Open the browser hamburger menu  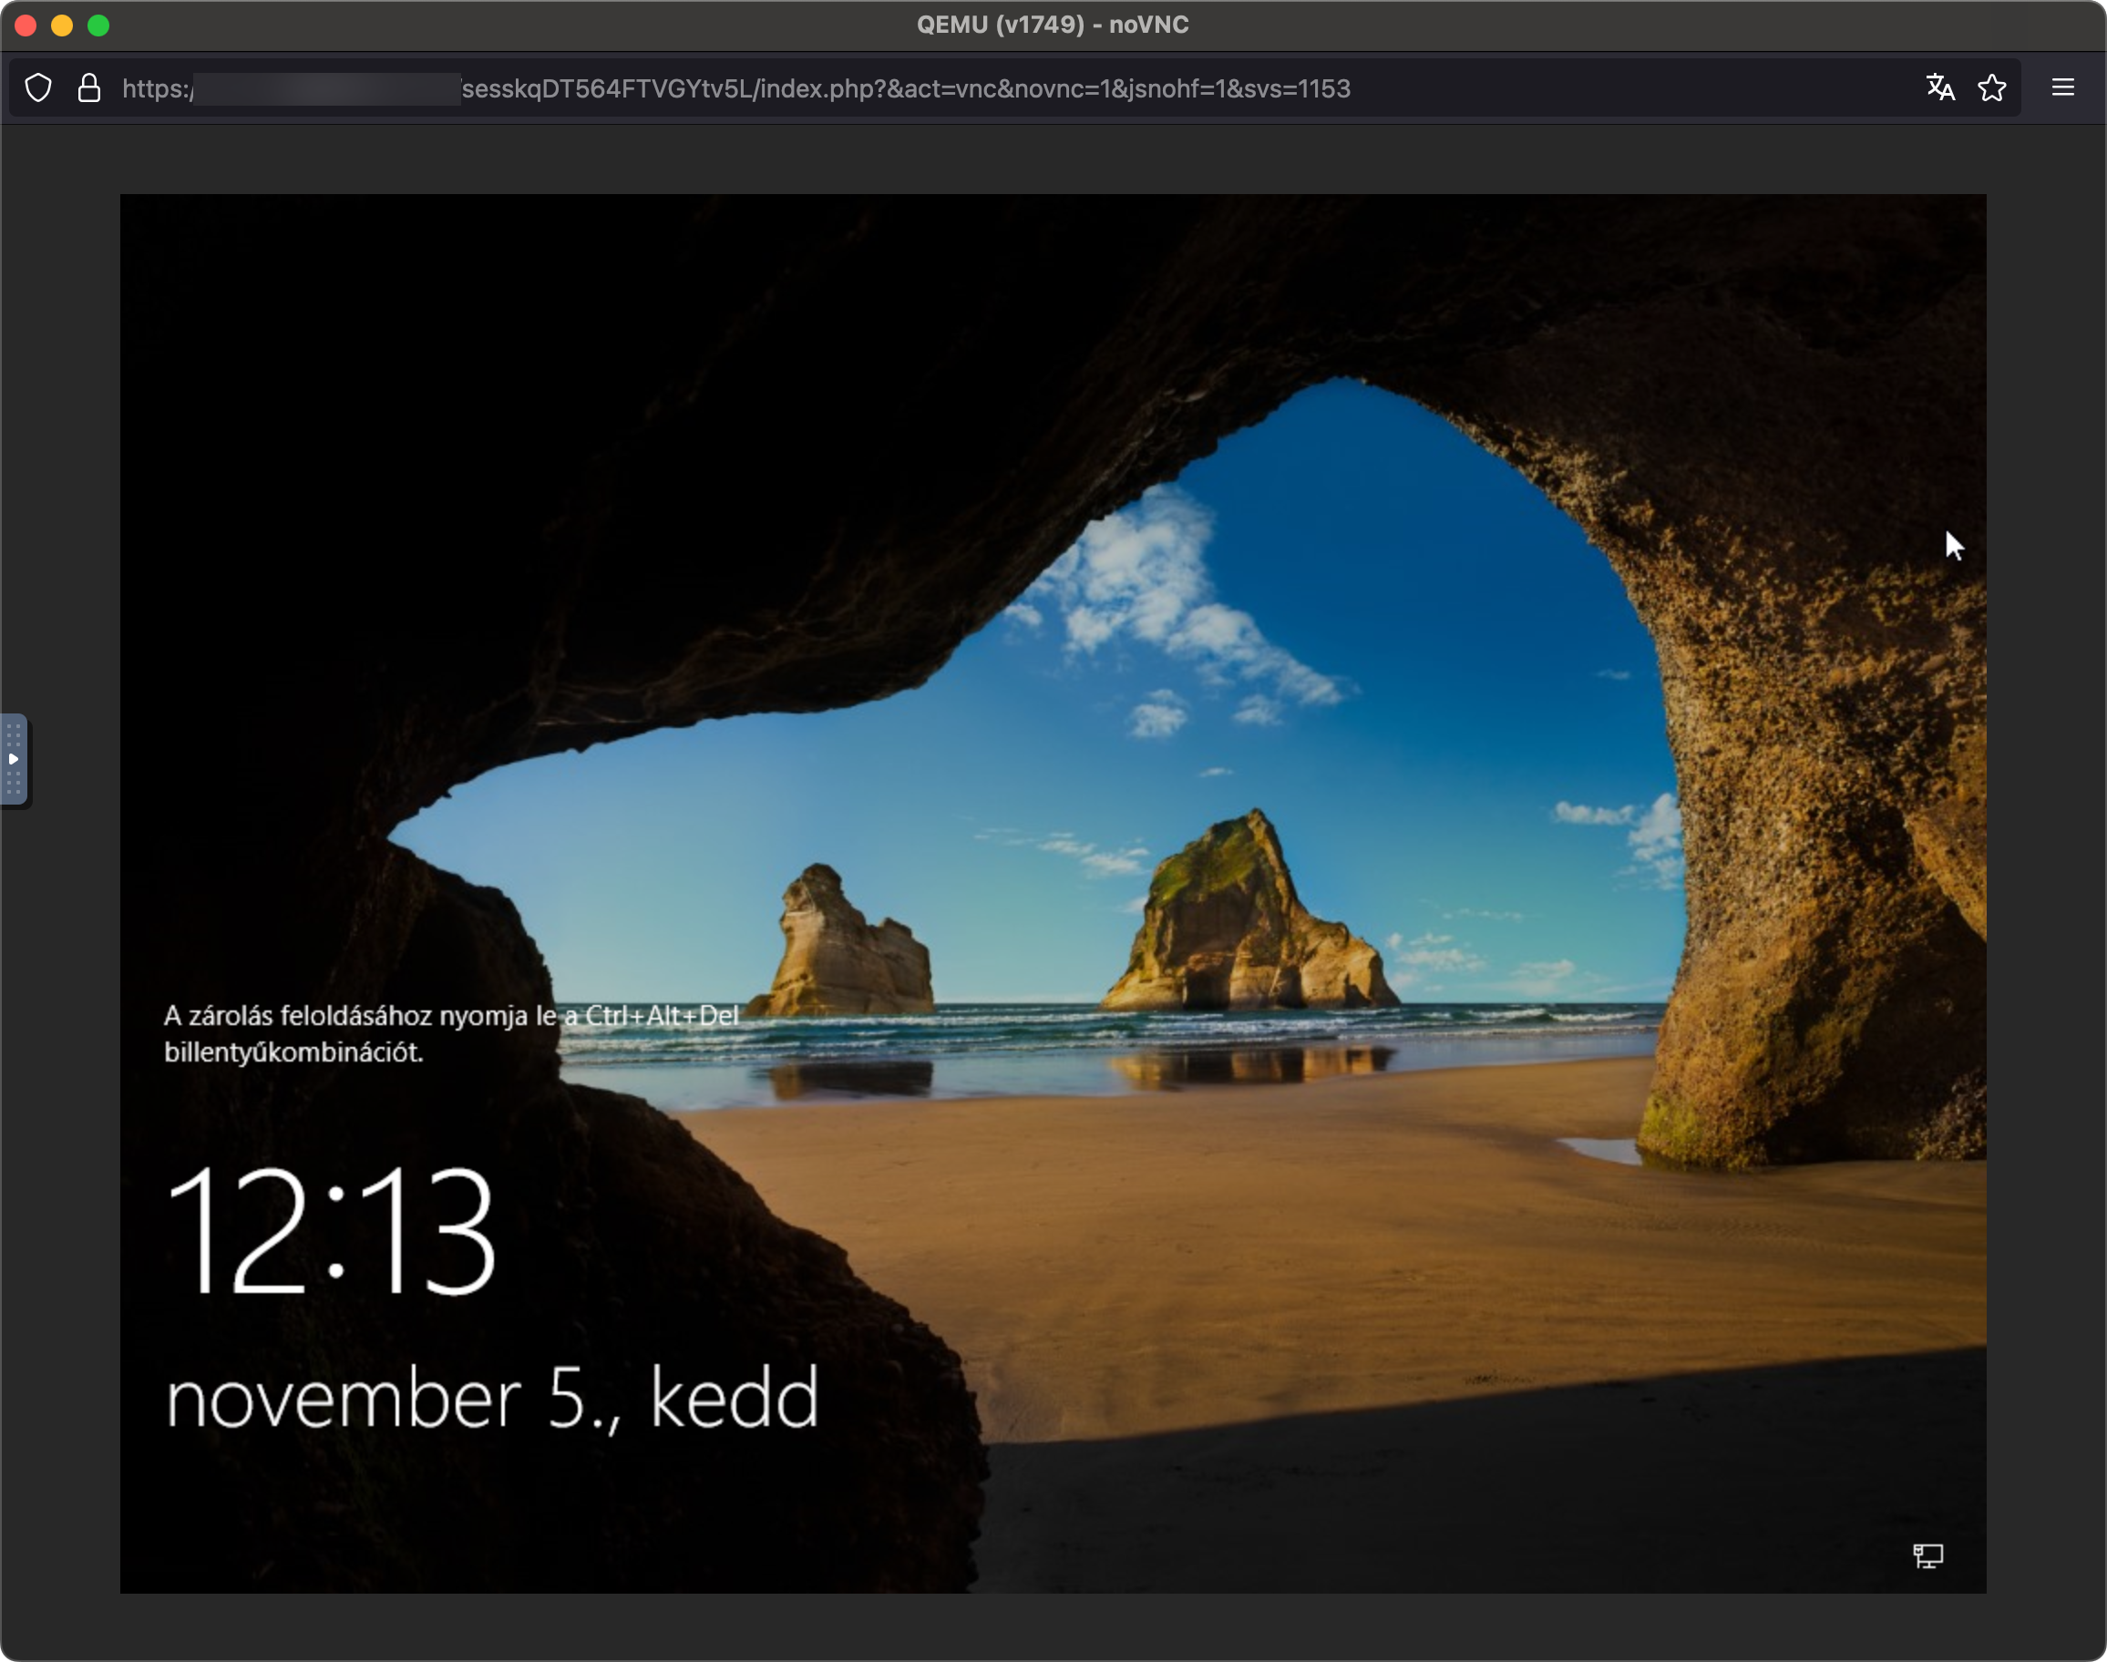point(2062,87)
